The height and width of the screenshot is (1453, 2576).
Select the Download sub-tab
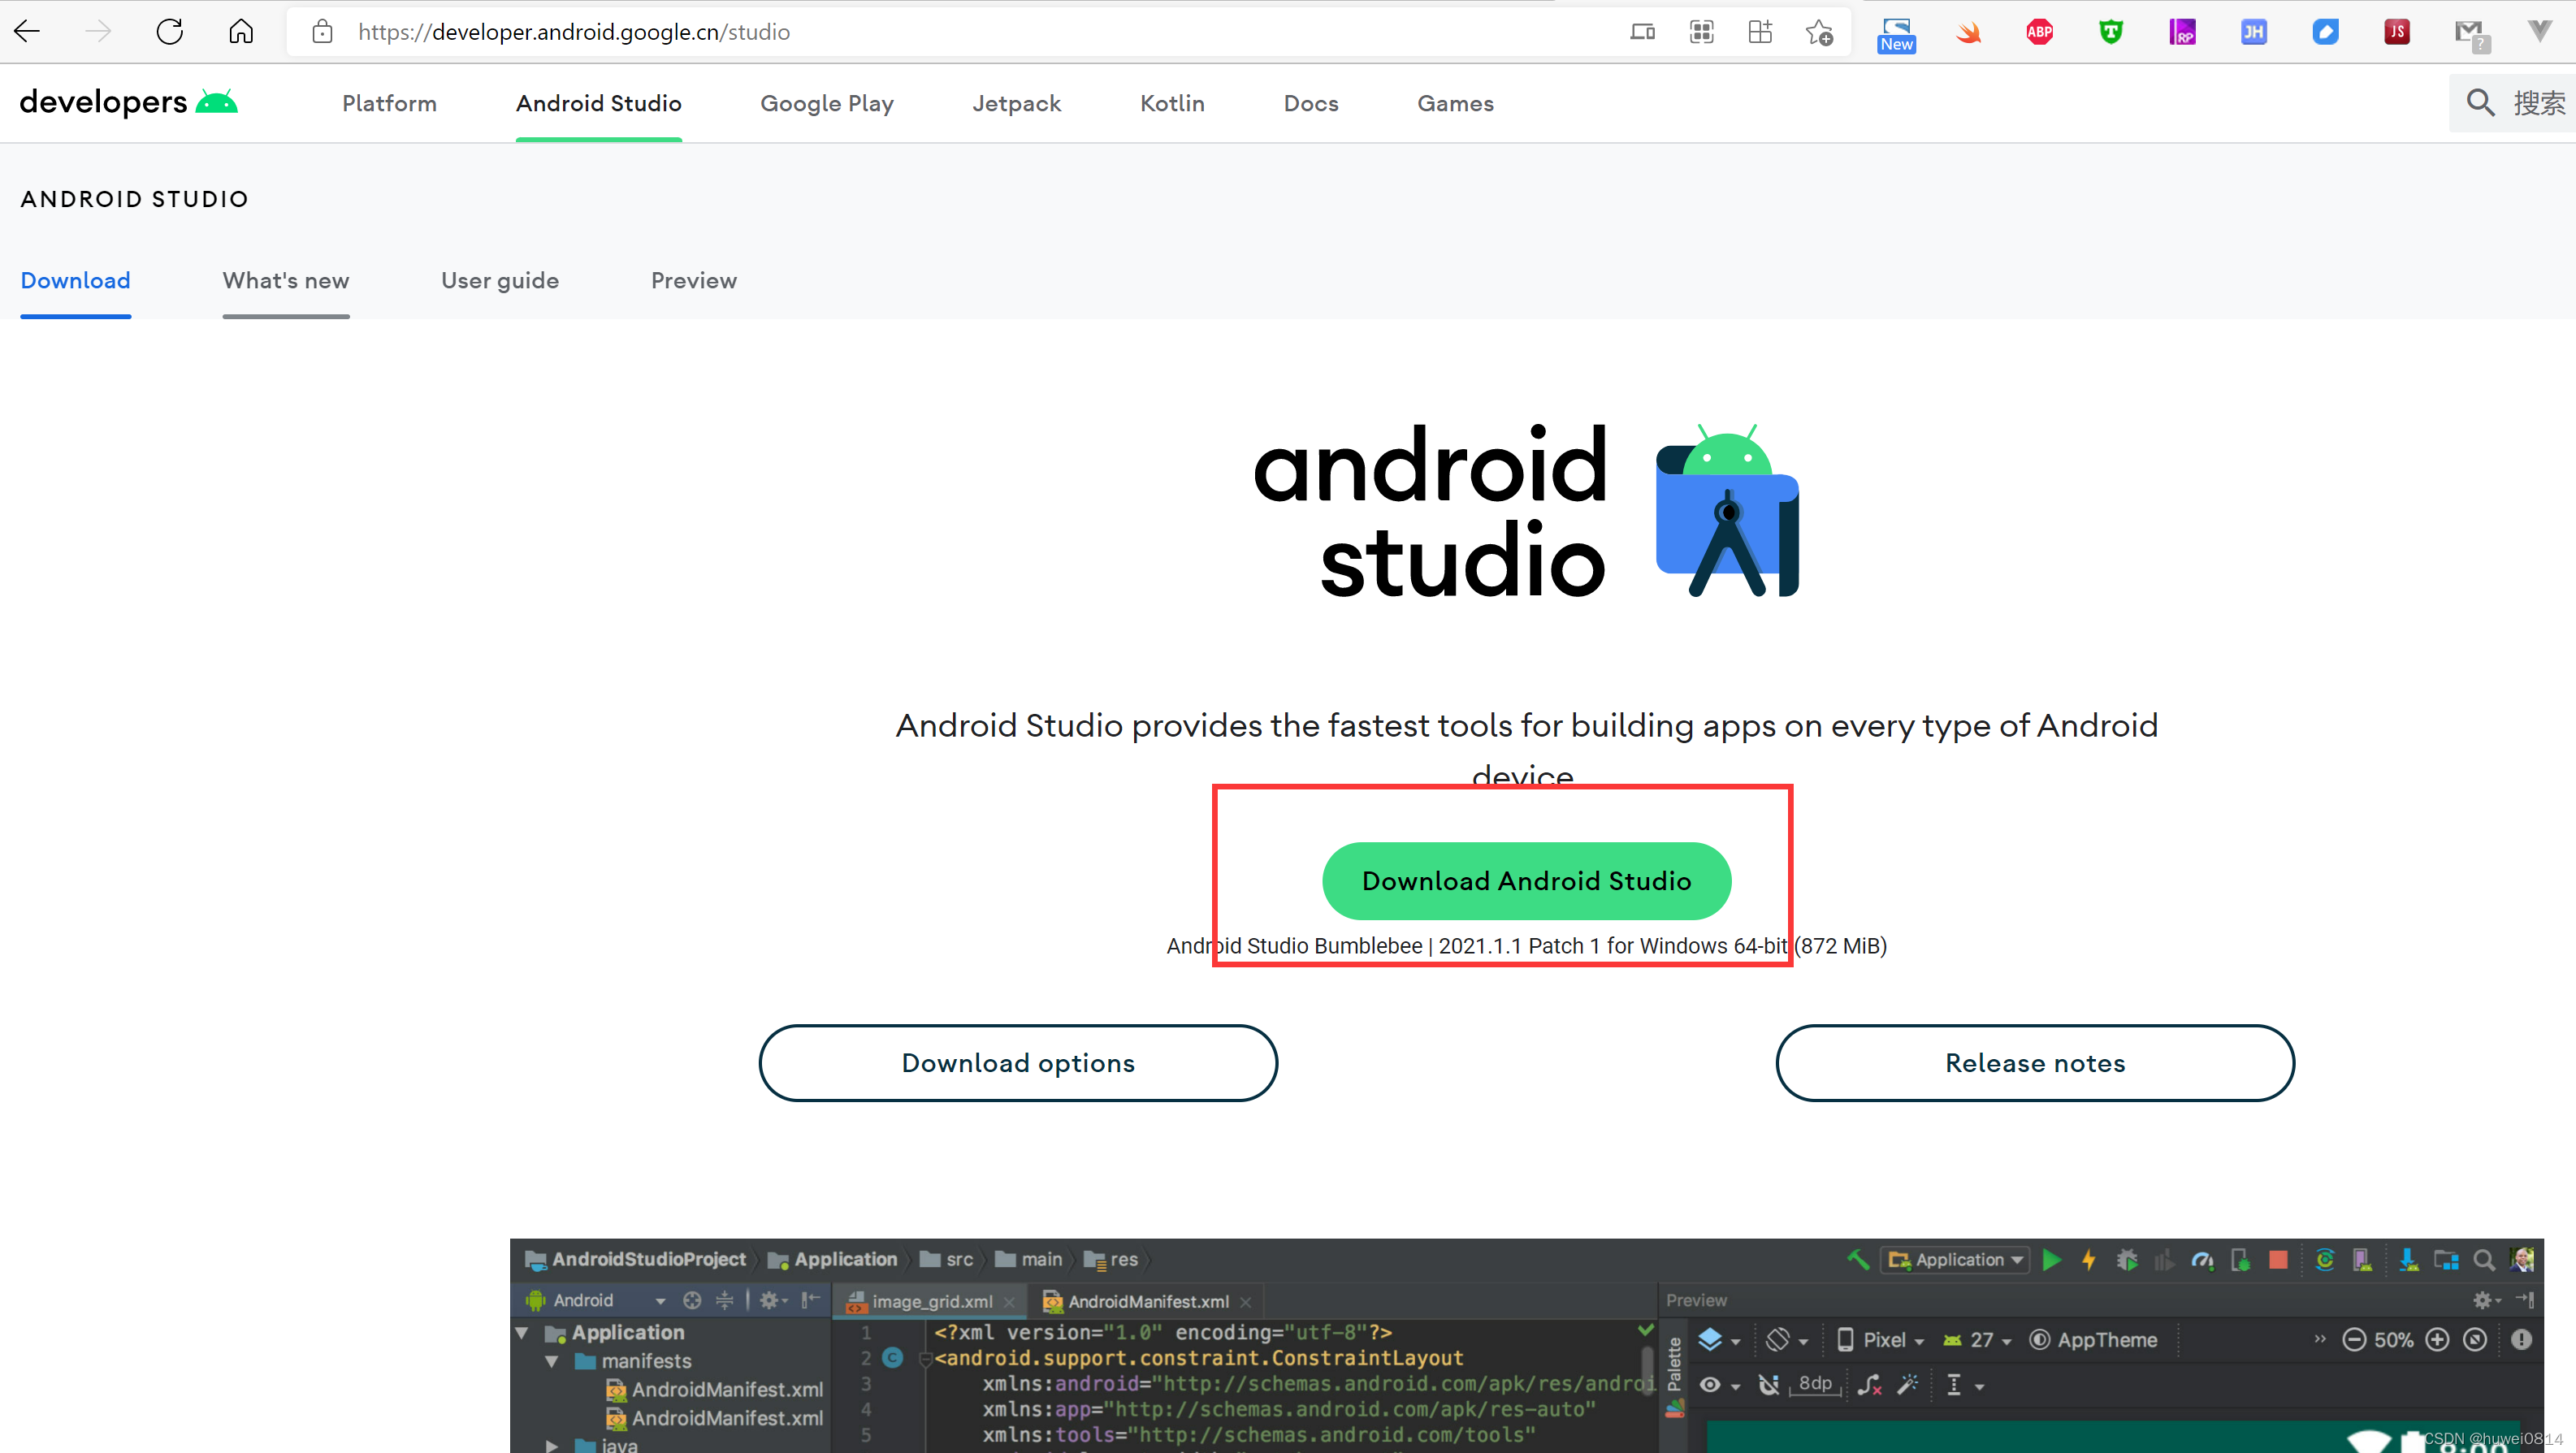pyautogui.click(x=75, y=280)
